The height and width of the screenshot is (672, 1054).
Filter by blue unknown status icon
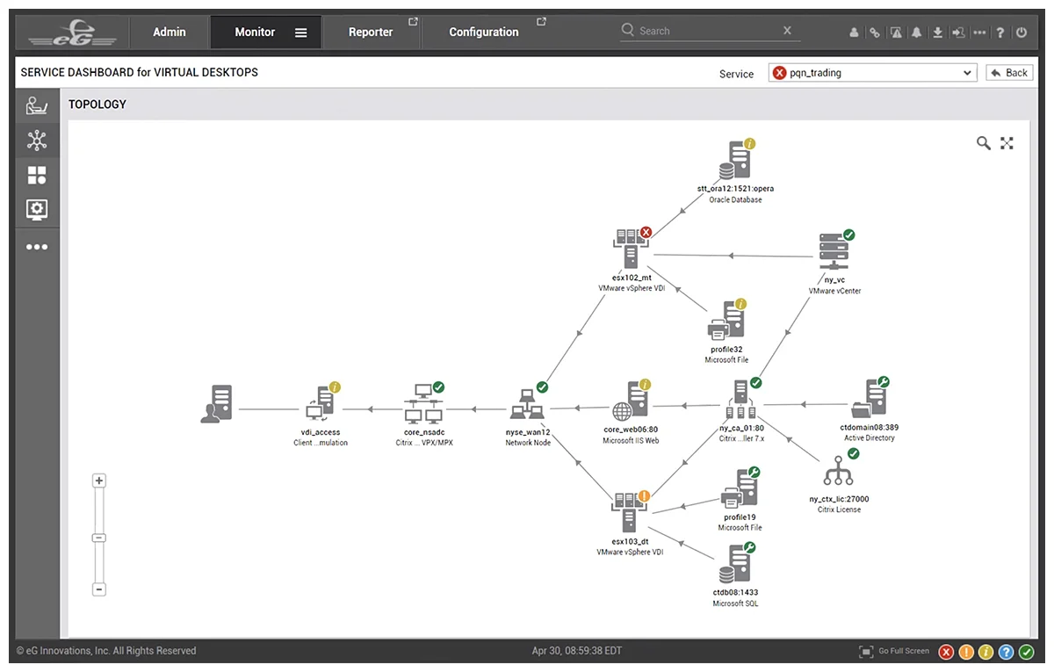(x=1007, y=652)
